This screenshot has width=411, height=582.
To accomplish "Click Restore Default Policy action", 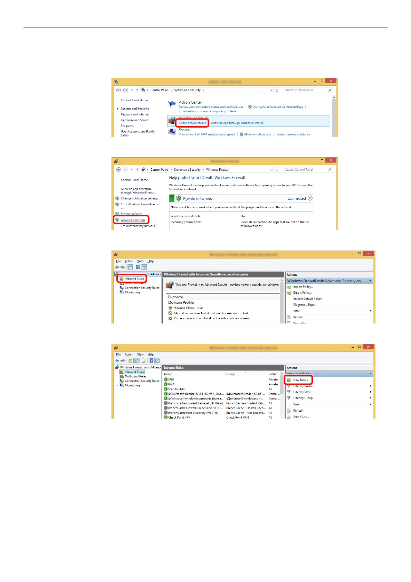I will coord(307,299).
